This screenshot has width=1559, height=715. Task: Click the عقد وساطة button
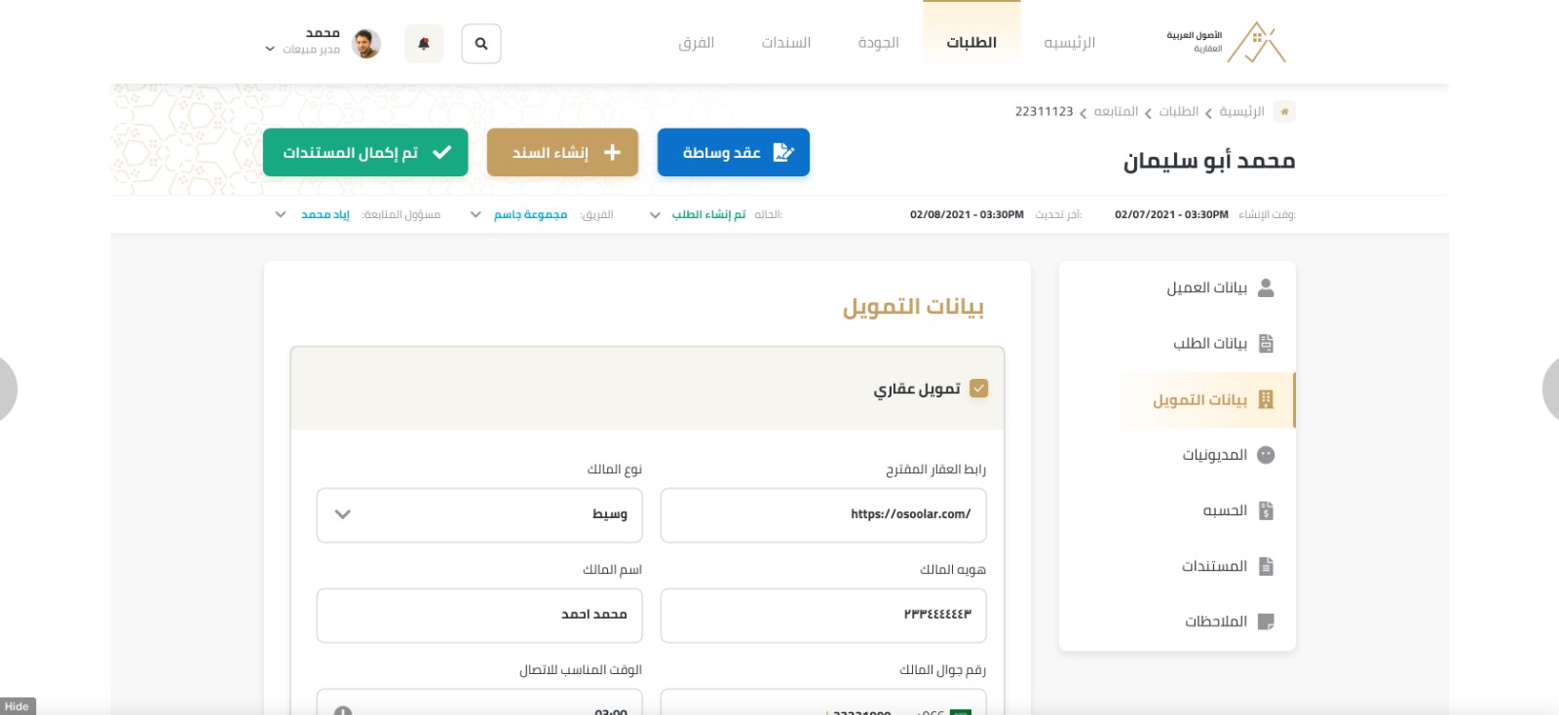[x=734, y=152]
